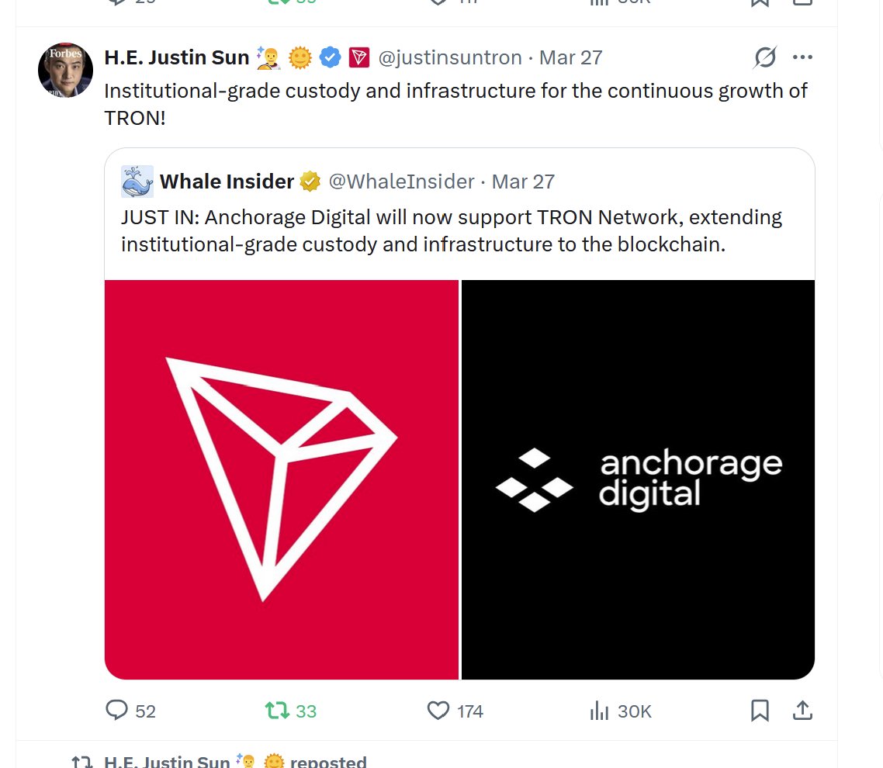This screenshot has width=883, height=768.
Task: Bookmark Justin Sun's TRON custody post
Action: click(x=760, y=710)
